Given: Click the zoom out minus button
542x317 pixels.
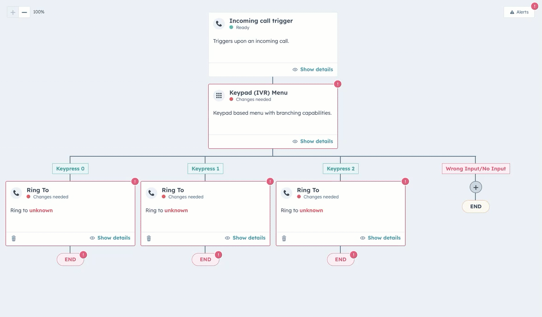Looking at the screenshot, I should coord(24,12).
